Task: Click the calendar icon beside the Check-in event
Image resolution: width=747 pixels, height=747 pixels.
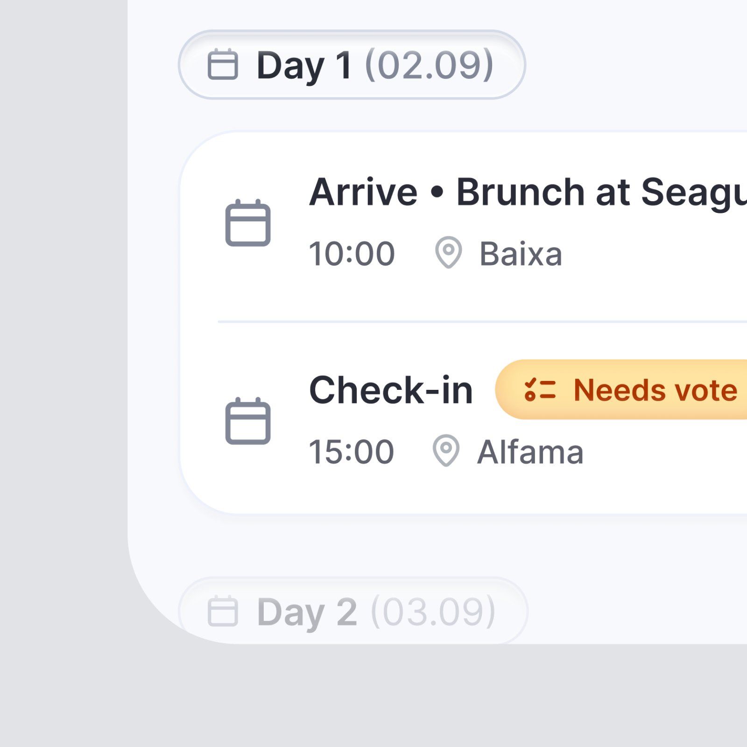Action: [x=248, y=421]
